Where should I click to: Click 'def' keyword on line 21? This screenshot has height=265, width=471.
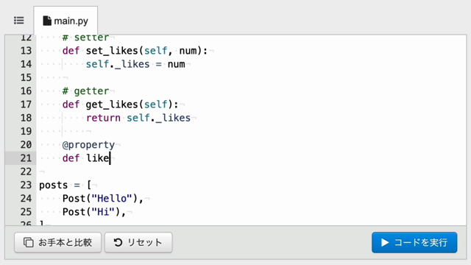pyautogui.click(x=71, y=158)
